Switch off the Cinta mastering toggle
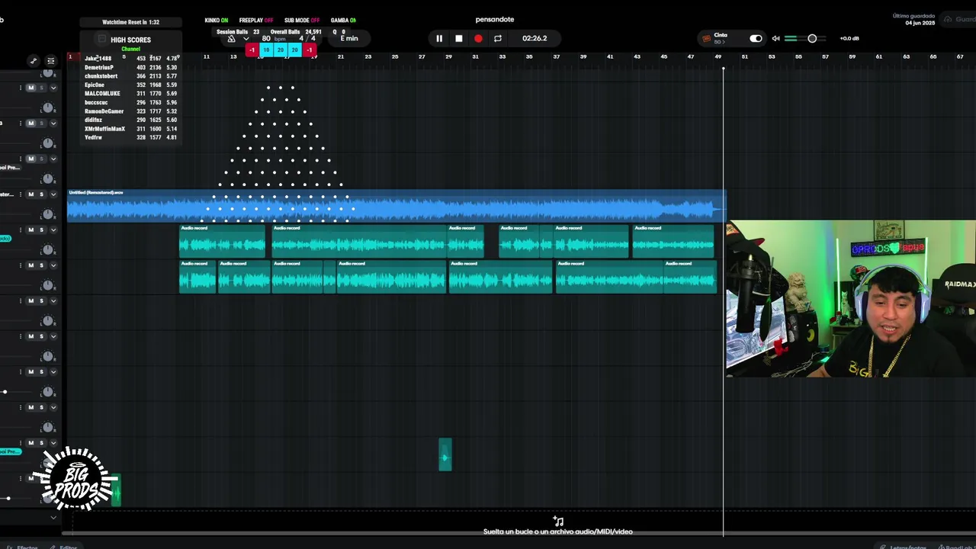976x549 pixels. 756,38
